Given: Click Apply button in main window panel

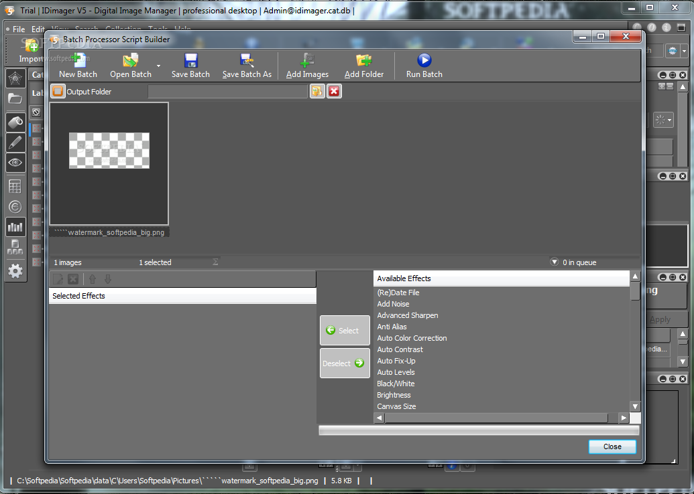Looking at the screenshot, I should click(x=660, y=319).
